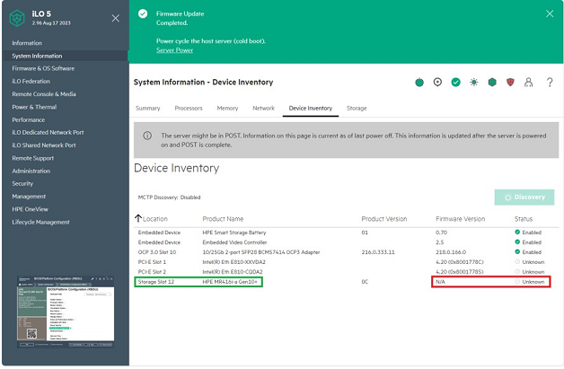Viewport: 564px width, 369px height.
Task: Open Information in the sidebar
Action: 27,43
